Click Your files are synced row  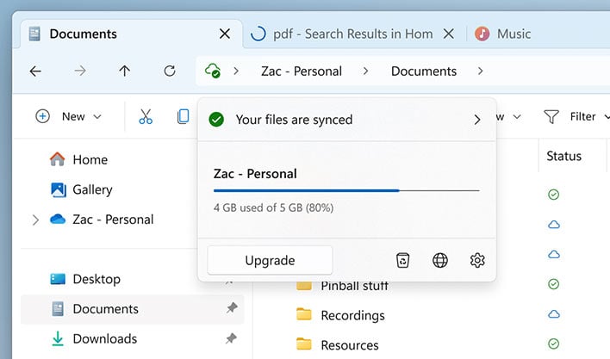[x=346, y=120]
